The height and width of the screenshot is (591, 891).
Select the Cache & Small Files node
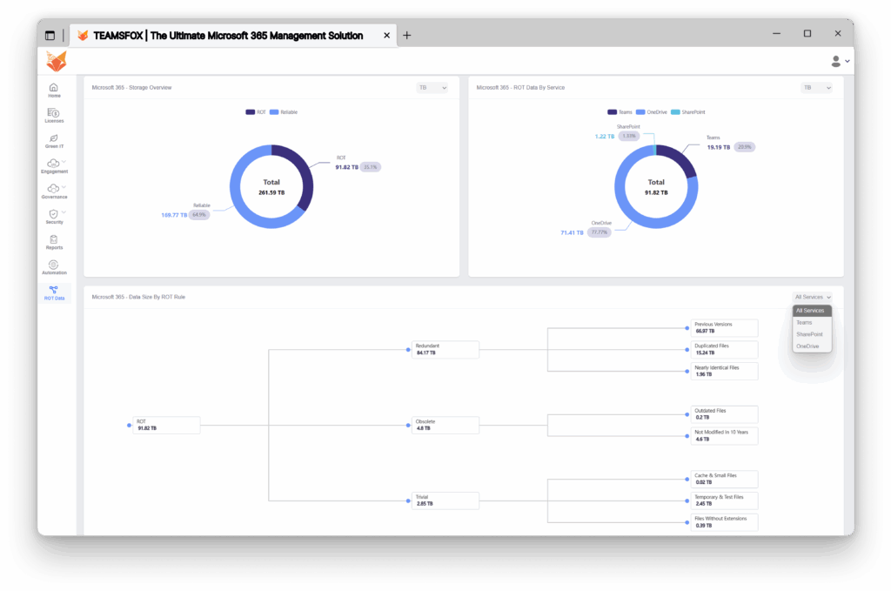point(724,479)
